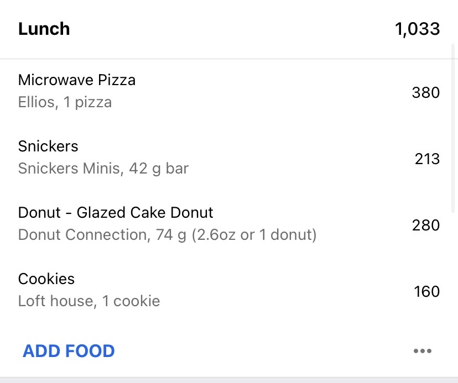Click the 160 calorie value for cookies
Image resolution: width=458 pixels, height=383 pixels.
tap(426, 292)
